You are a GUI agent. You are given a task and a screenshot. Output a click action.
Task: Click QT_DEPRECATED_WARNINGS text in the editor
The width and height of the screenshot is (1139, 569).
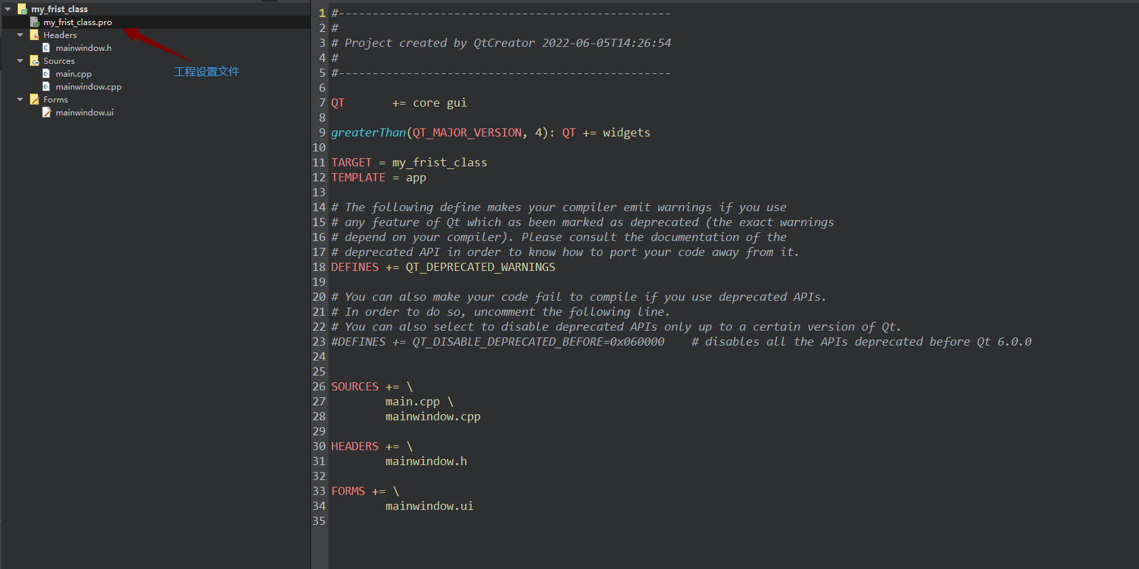[480, 267]
